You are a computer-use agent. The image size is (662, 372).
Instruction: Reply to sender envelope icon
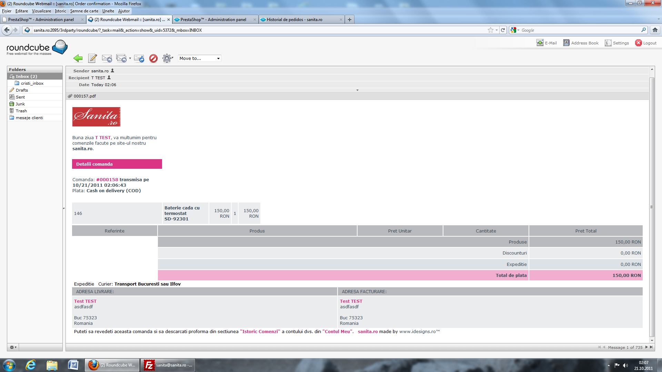tap(107, 58)
